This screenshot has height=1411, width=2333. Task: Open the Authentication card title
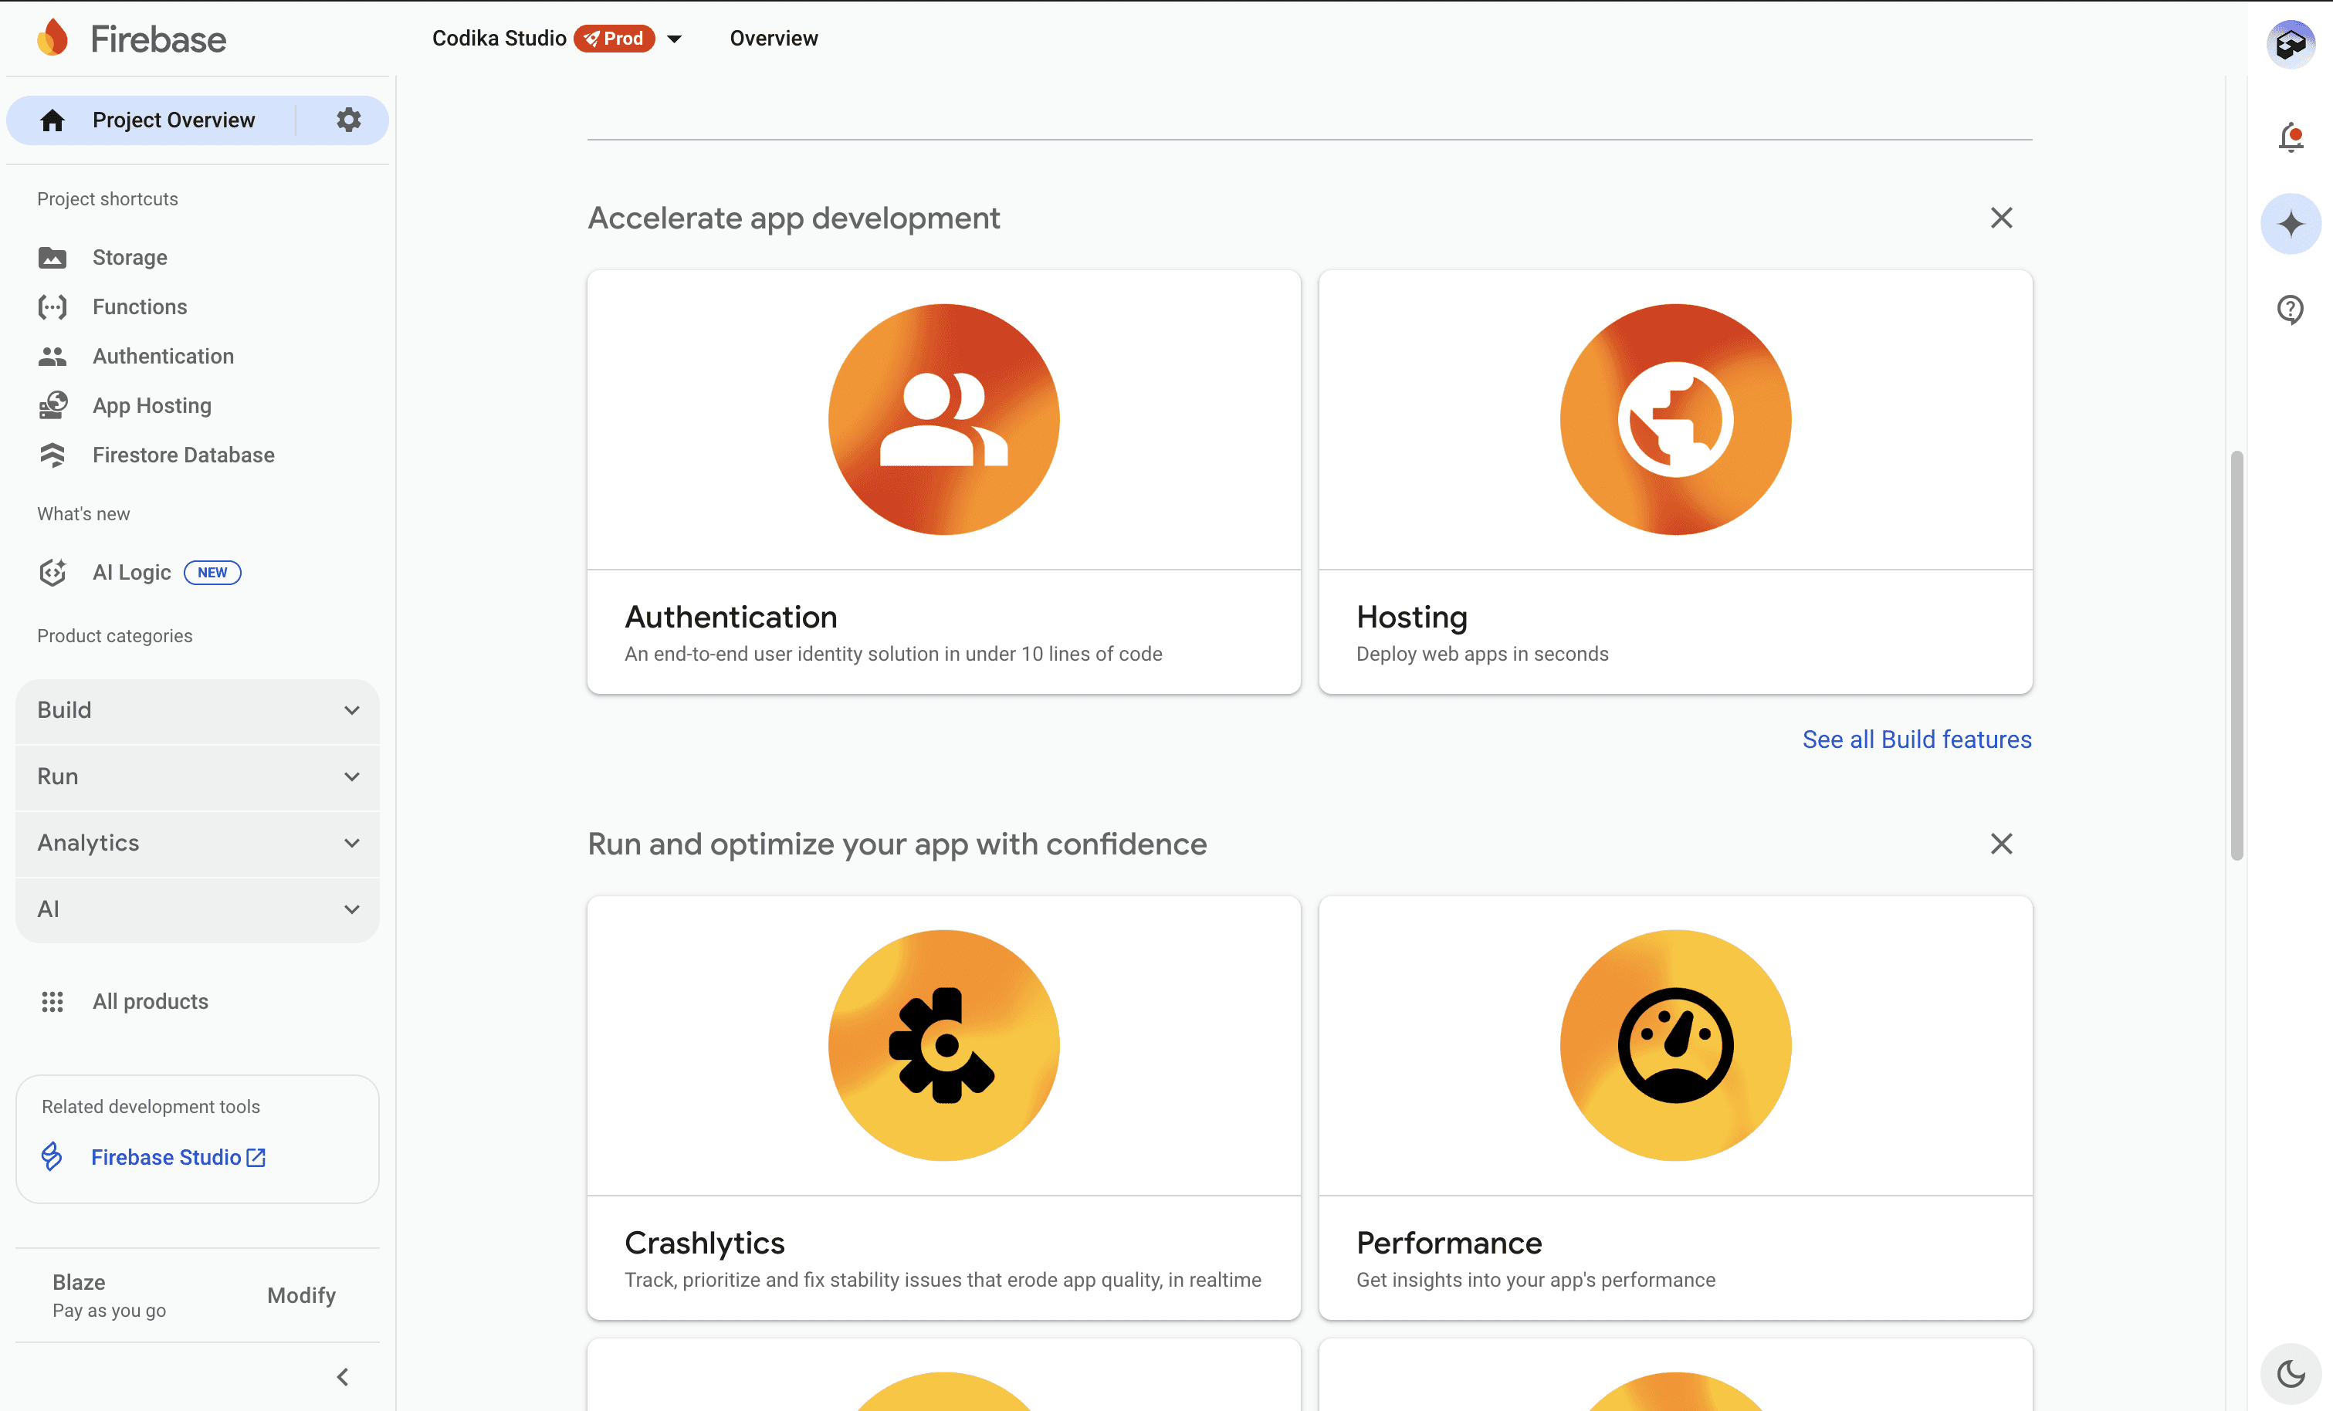(x=731, y=617)
